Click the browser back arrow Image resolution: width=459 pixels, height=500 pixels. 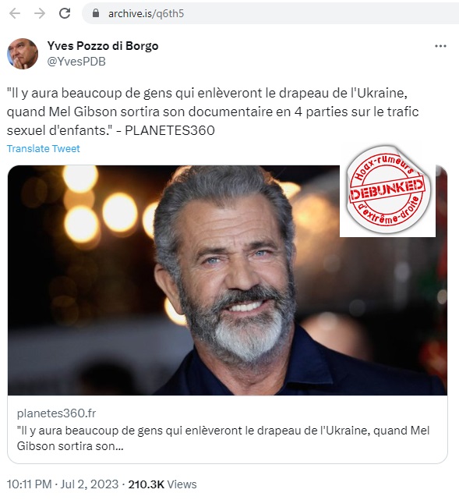point(15,13)
